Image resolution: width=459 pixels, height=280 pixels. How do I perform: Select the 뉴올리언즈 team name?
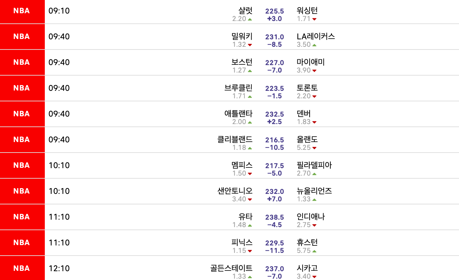click(314, 191)
